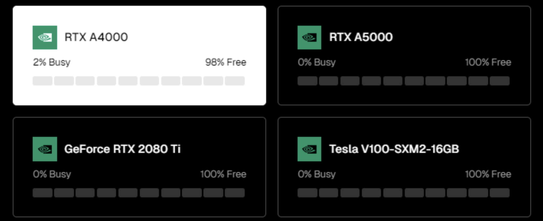Click the NVIDIA icon beside RTX A5000

pos(309,37)
